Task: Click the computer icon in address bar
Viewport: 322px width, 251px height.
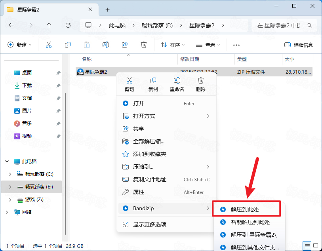Action: (x=88, y=25)
